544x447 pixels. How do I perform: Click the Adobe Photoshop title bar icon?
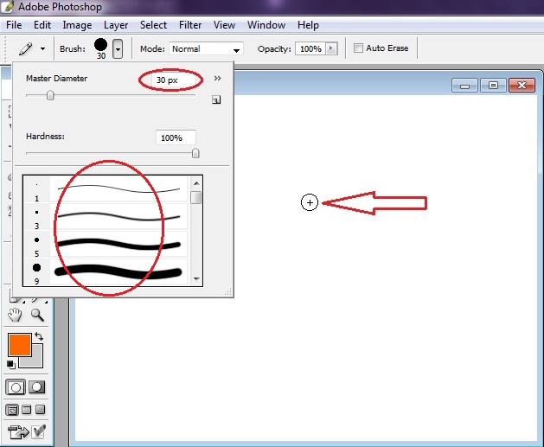click(7, 6)
